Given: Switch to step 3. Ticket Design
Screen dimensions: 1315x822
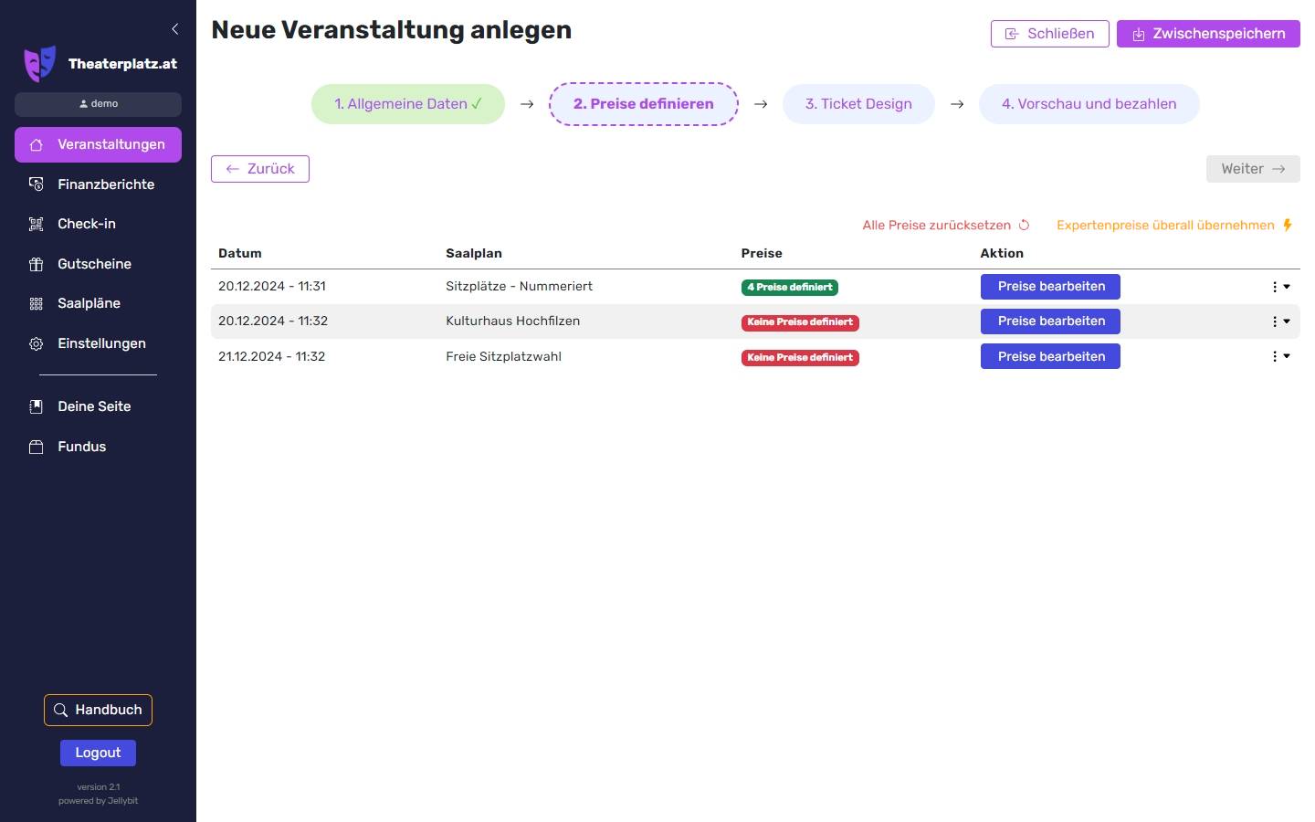Looking at the screenshot, I should (x=857, y=104).
